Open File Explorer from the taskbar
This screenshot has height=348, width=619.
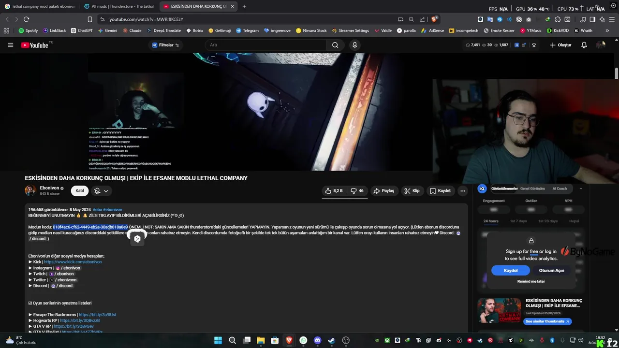pyautogui.click(x=261, y=340)
